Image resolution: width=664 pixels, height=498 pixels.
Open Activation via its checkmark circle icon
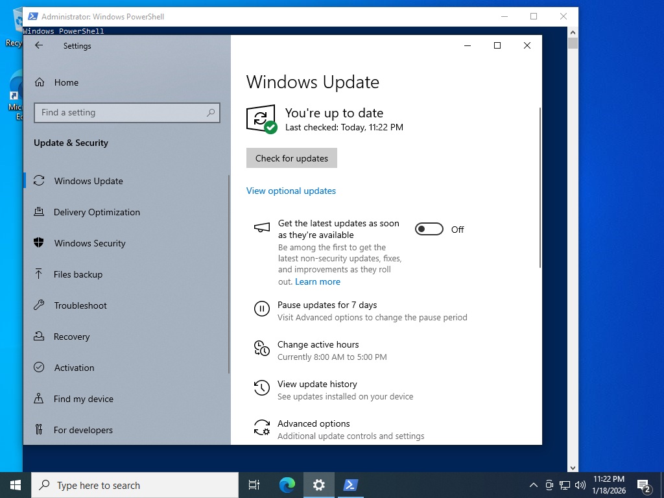coord(39,368)
